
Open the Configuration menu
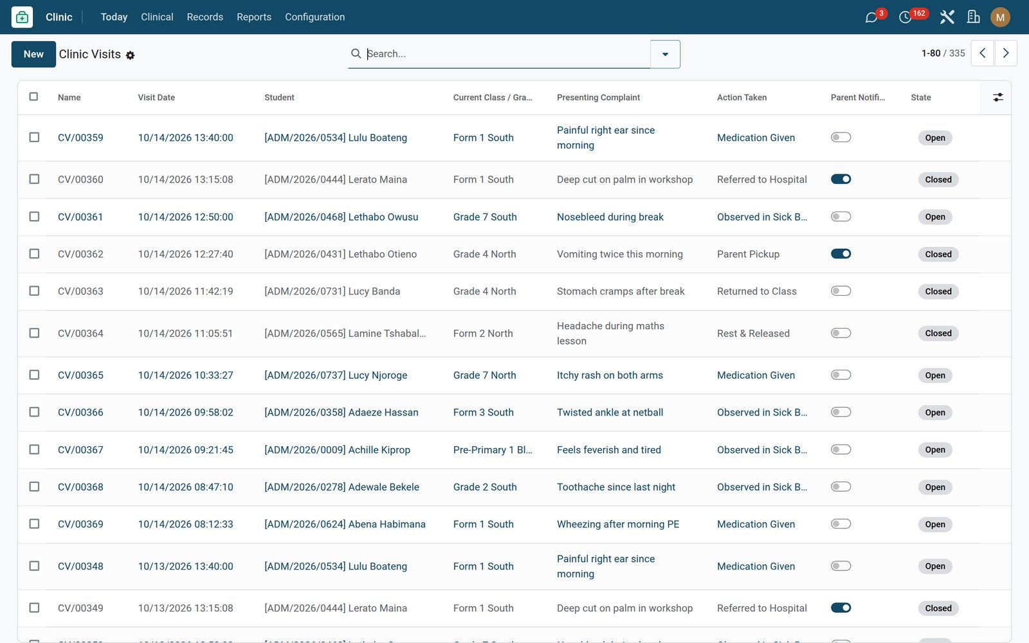pos(314,17)
